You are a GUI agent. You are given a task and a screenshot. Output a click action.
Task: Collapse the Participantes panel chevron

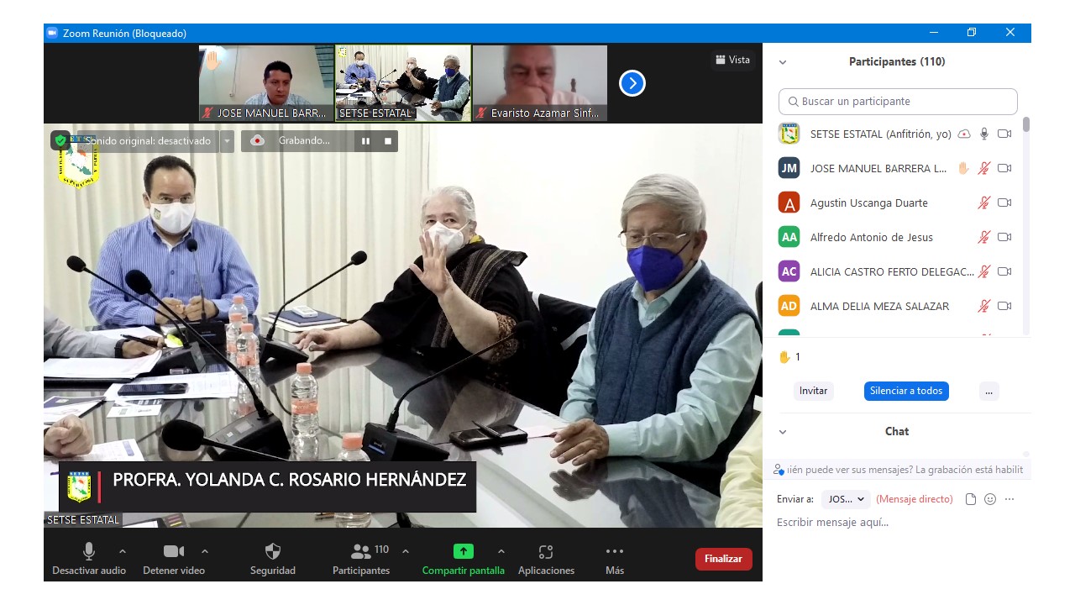coord(783,62)
